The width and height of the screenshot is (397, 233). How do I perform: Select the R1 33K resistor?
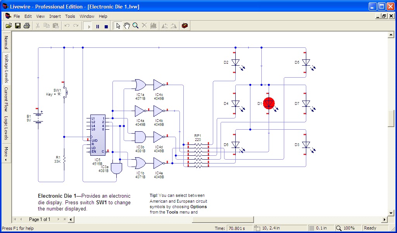[x=64, y=159]
